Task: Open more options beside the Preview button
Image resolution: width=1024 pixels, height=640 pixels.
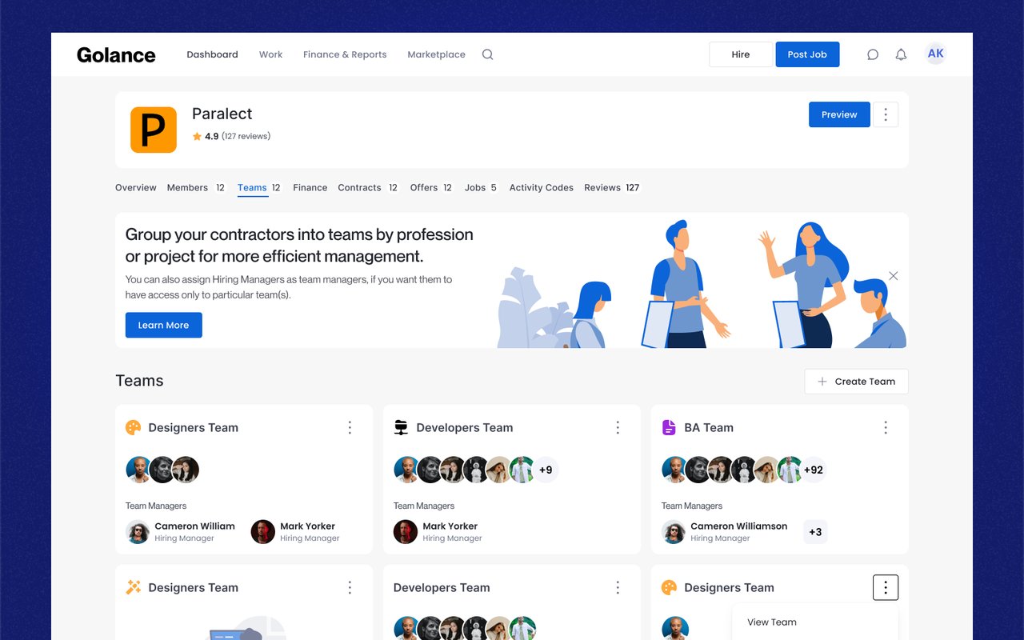Action: [886, 114]
